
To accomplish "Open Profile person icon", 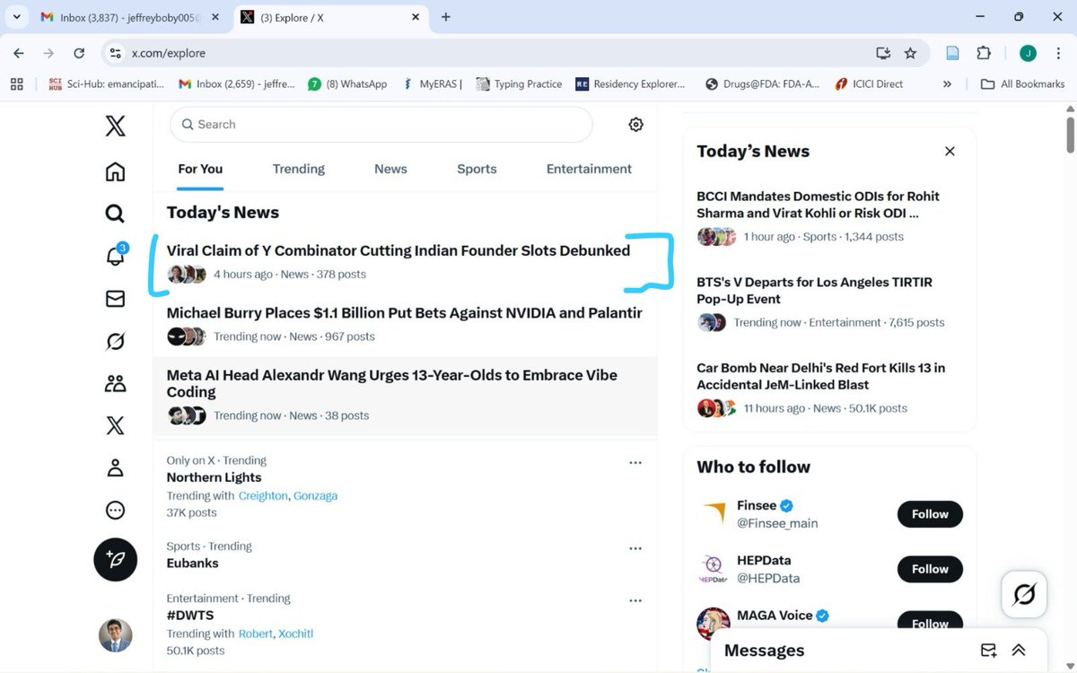I will [115, 468].
